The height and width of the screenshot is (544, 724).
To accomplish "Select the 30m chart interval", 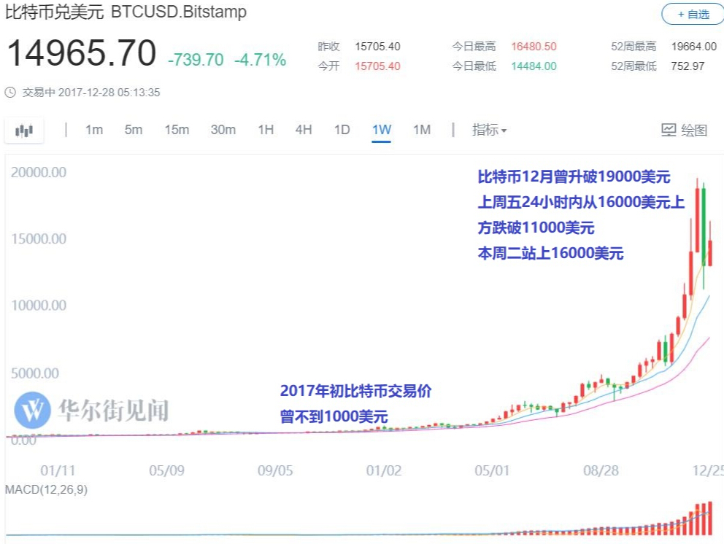I will [223, 131].
